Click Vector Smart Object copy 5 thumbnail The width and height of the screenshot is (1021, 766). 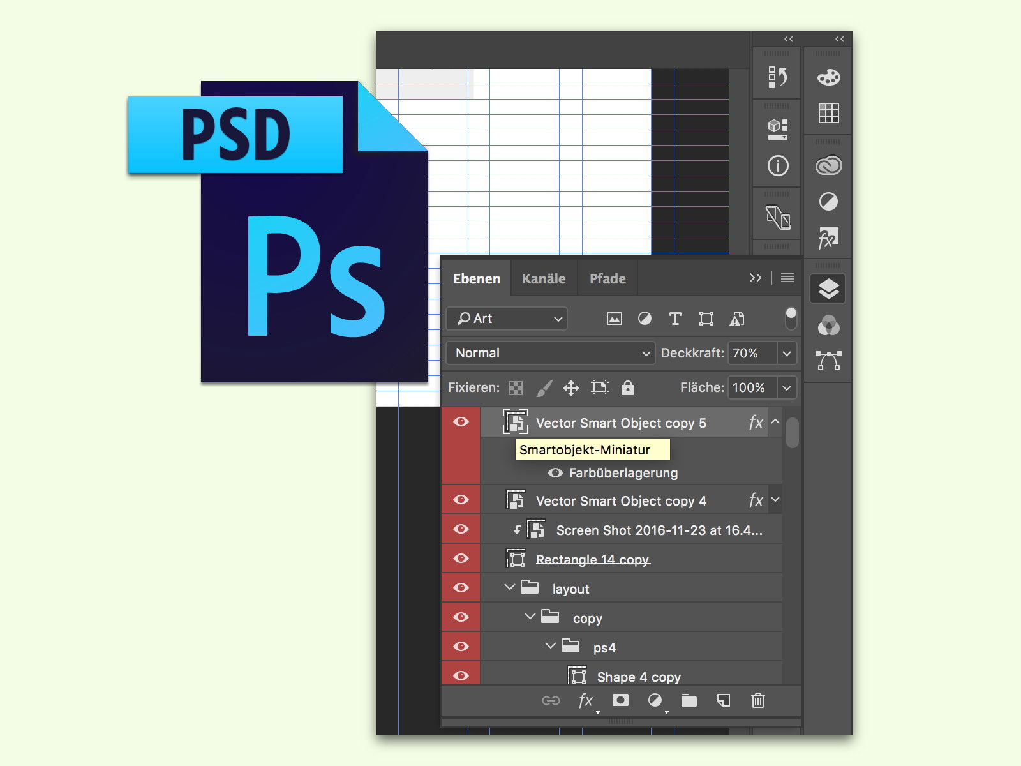(x=516, y=422)
